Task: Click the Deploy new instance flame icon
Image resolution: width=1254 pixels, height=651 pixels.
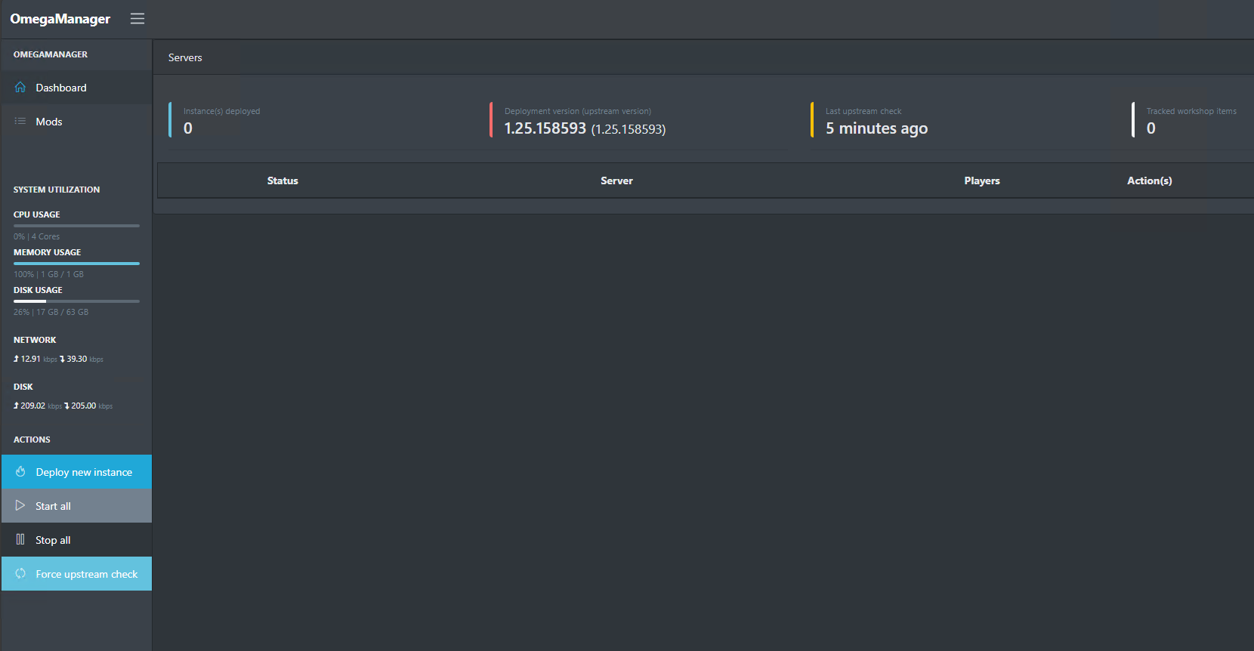Action: pos(20,472)
